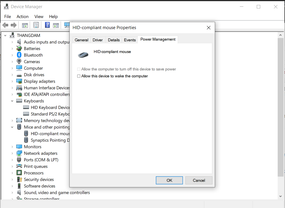This screenshot has width=285, height=208.
Task: Select the Power Management tab
Action: (x=158, y=39)
